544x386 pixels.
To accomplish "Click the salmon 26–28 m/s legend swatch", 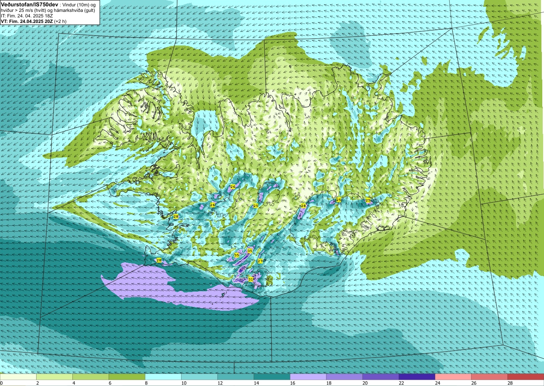I will coord(490,377).
